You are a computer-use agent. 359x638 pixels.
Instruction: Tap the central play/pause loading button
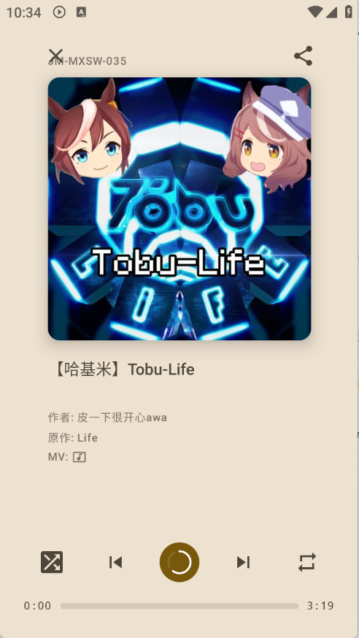pos(179,562)
